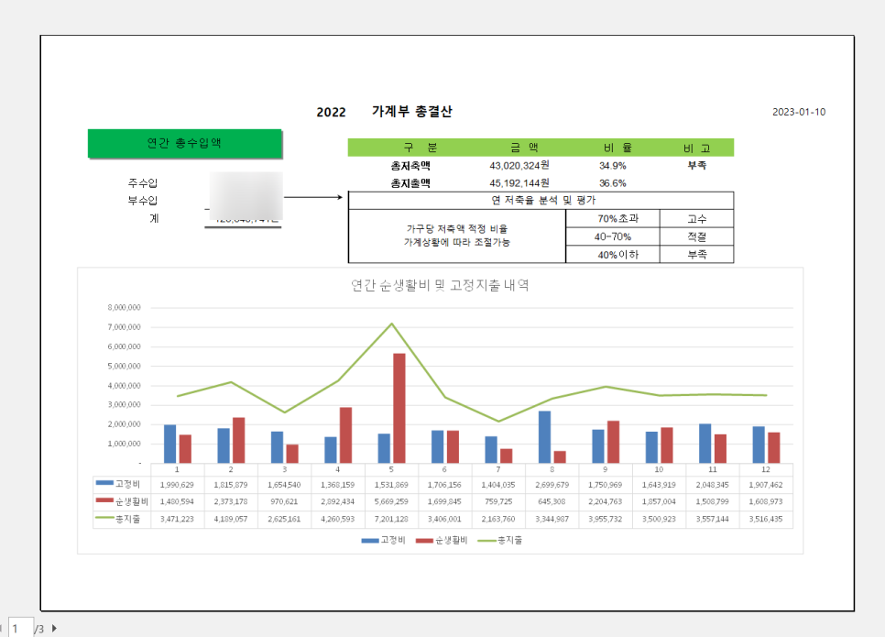Click the '34.9%' ratio value
Screen dimensions: 885x637
pos(612,166)
